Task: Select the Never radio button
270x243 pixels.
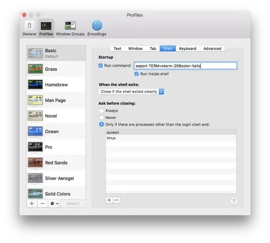Action: coord(101,117)
